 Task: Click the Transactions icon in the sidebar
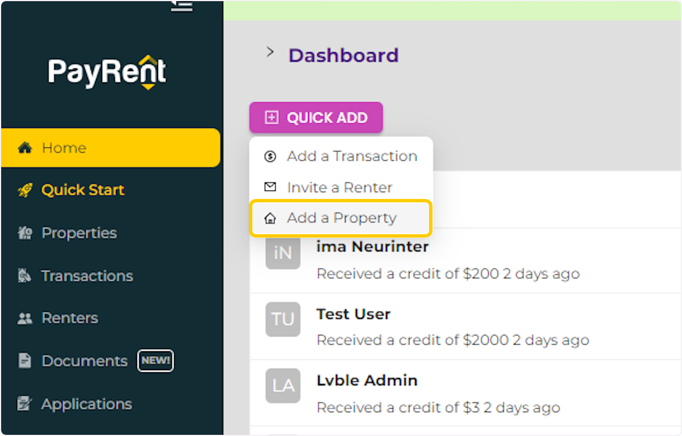tap(25, 276)
